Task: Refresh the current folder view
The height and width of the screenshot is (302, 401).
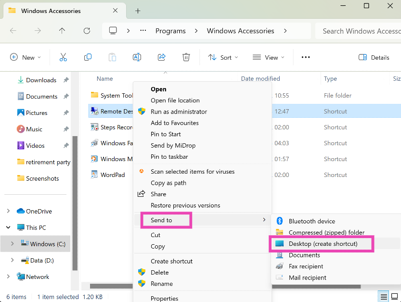Action: click(87, 31)
